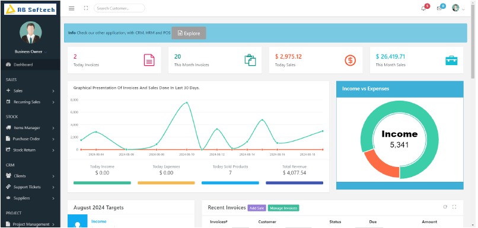Expand the Suppliers chevron
The width and height of the screenshot is (478, 228).
coord(53,198)
